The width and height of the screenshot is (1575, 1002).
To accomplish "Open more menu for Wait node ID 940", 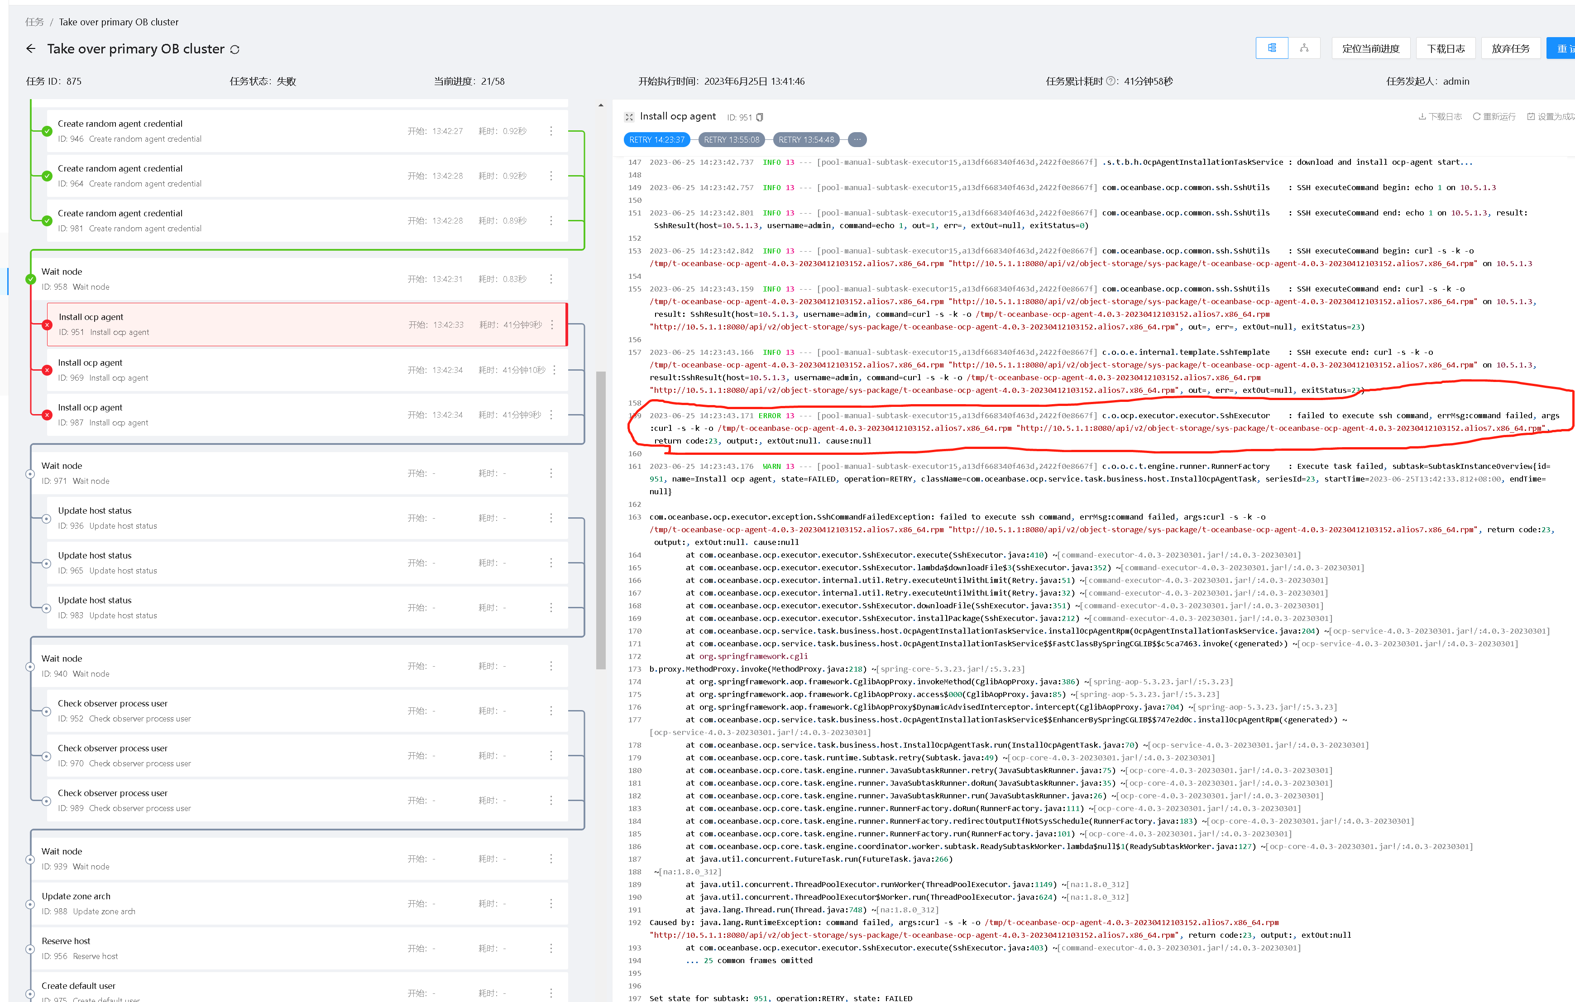I will coord(551,666).
